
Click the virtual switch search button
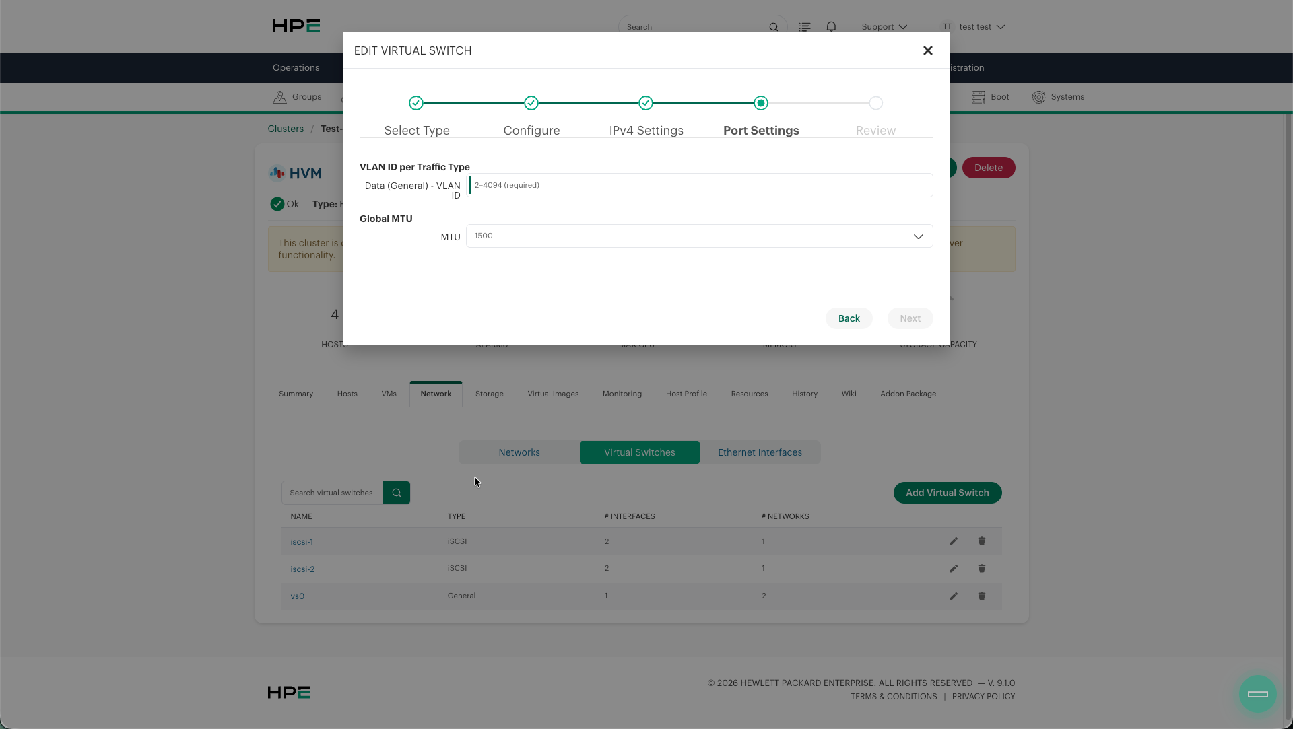tap(397, 493)
